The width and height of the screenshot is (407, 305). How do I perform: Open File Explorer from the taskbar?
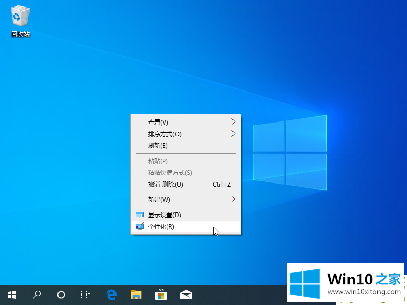136,294
